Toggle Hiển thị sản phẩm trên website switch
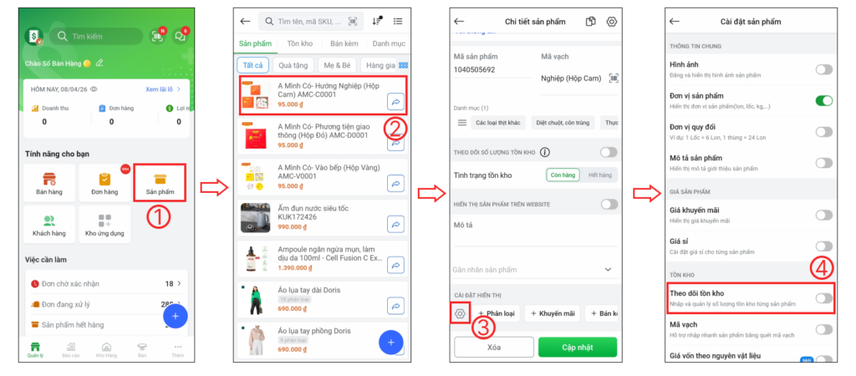The height and width of the screenshot is (376, 856). [x=609, y=204]
